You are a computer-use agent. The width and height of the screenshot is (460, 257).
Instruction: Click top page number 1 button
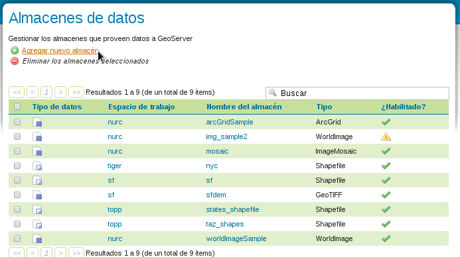[46, 92]
